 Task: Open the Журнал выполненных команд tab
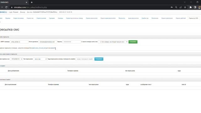(74, 18)
